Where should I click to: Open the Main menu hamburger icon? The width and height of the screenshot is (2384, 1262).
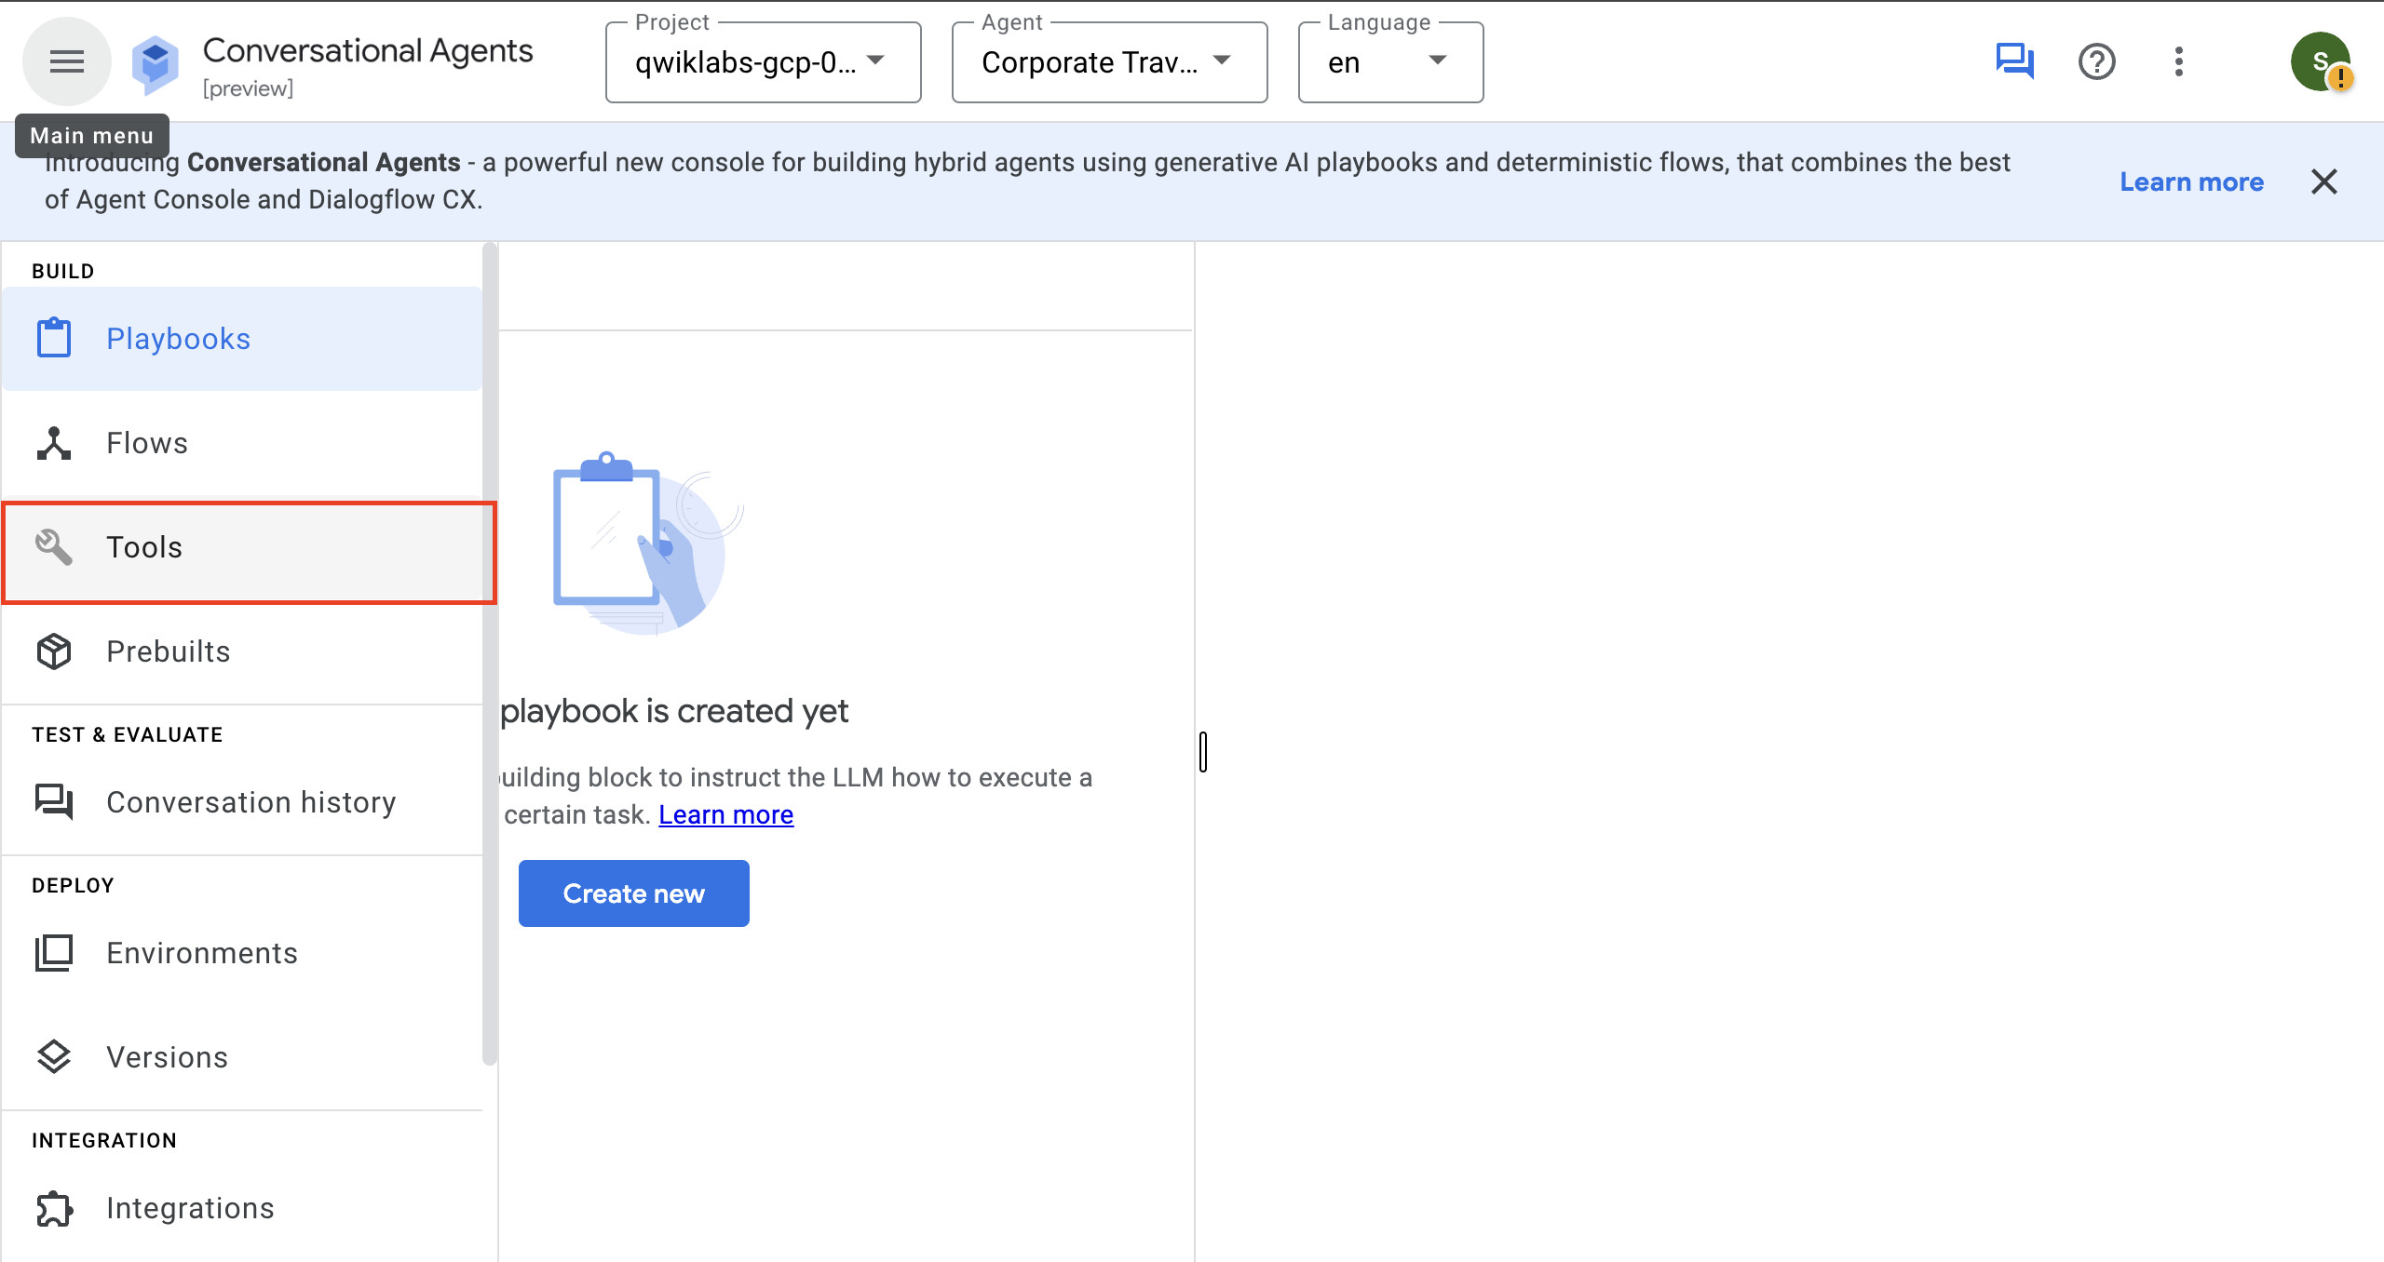(66, 61)
